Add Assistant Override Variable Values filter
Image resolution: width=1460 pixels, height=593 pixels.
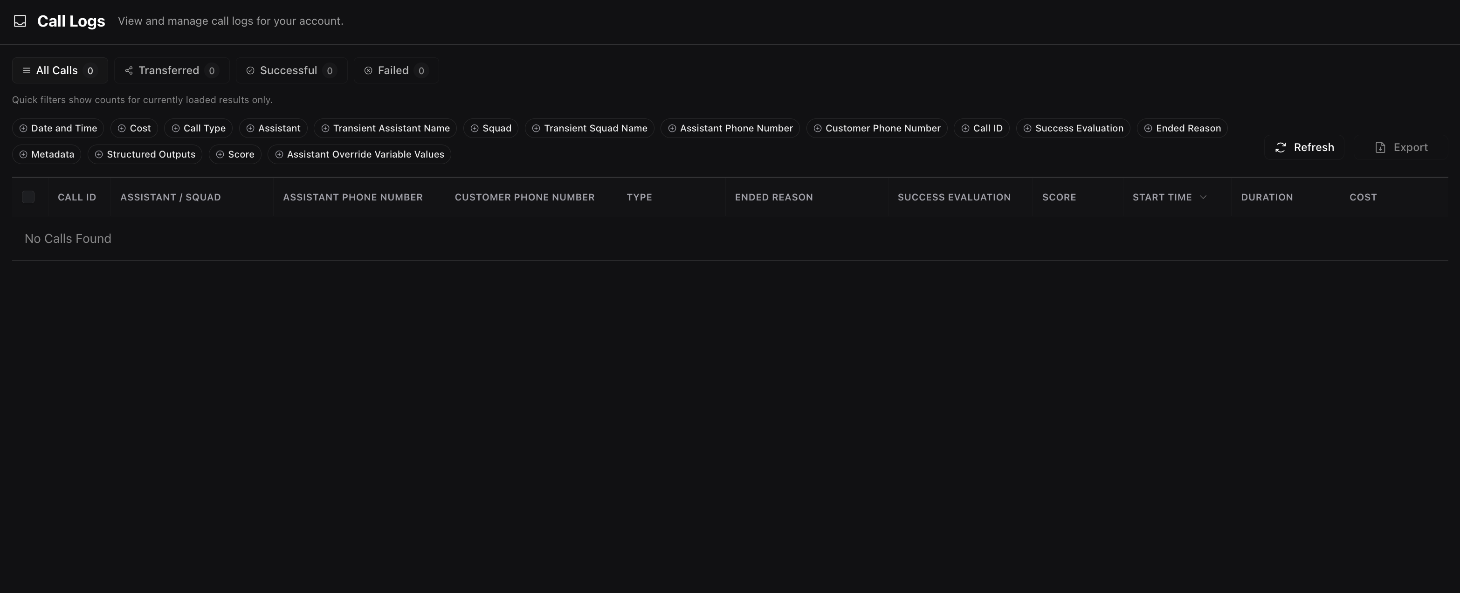coord(359,154)
